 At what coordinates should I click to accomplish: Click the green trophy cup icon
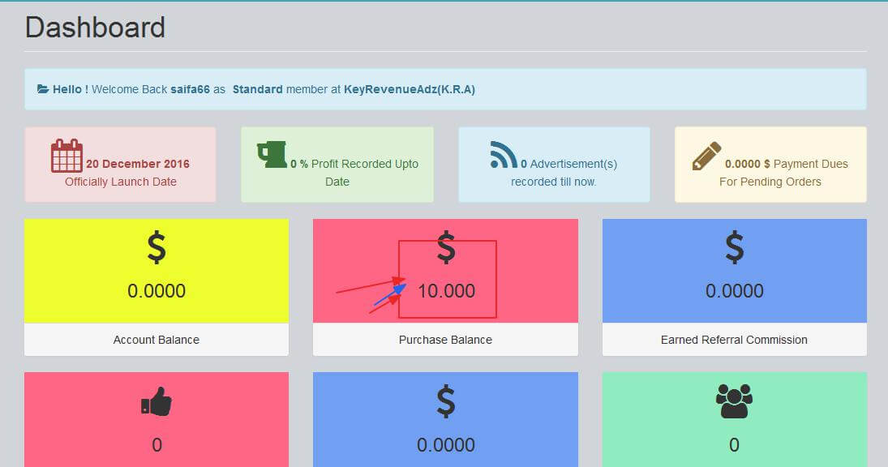[272, 154]
